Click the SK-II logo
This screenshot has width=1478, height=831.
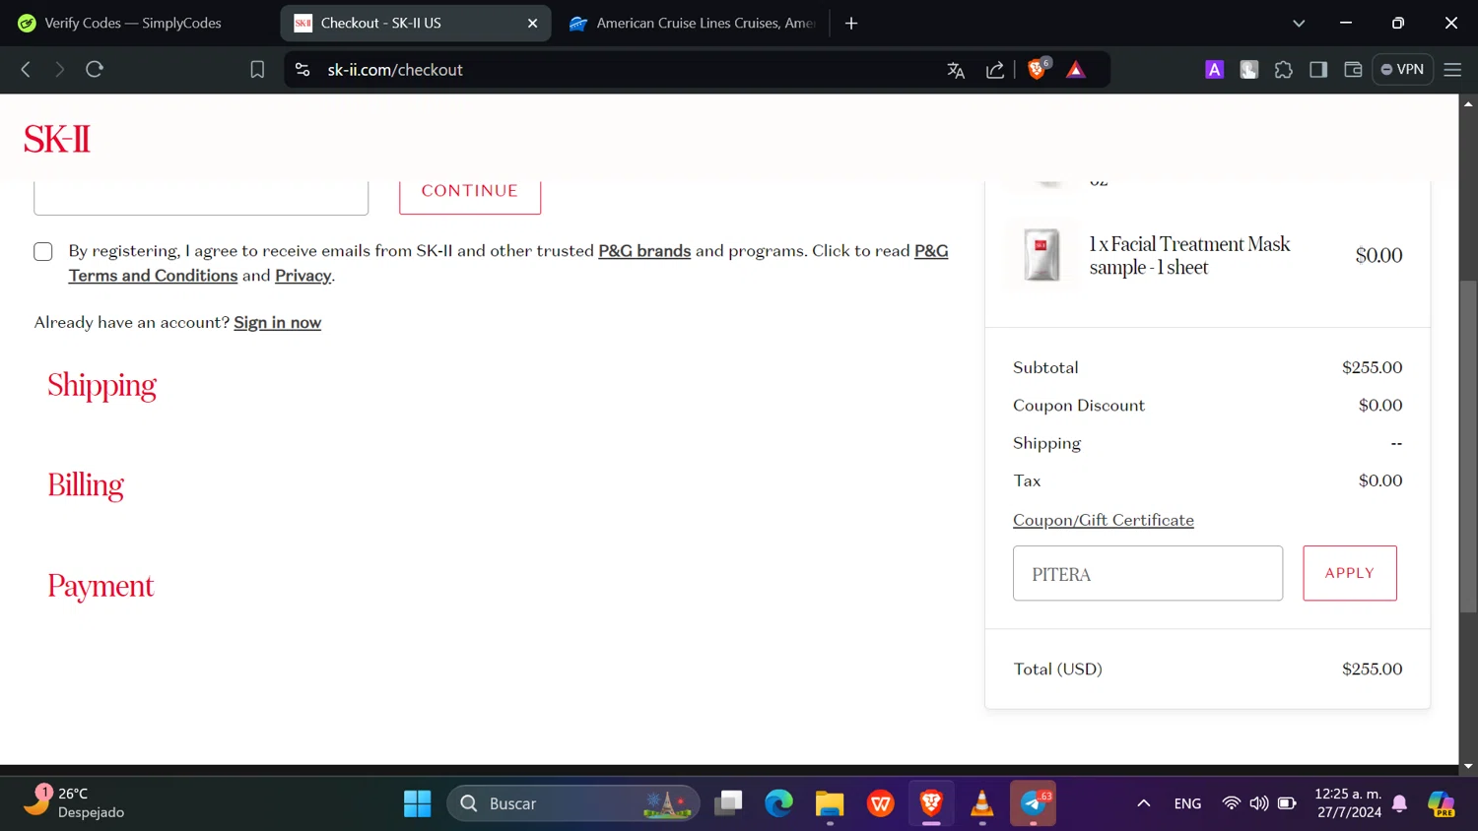(57, 139)
